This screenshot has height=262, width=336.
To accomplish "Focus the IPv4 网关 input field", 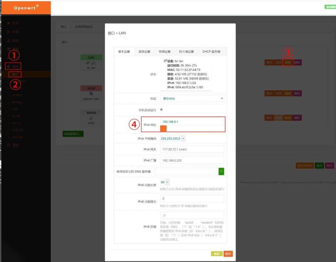I will tap(192, 149).
